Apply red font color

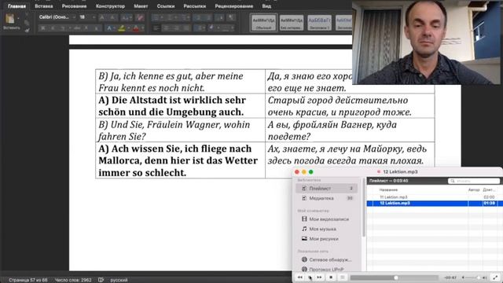pos(136,28)
